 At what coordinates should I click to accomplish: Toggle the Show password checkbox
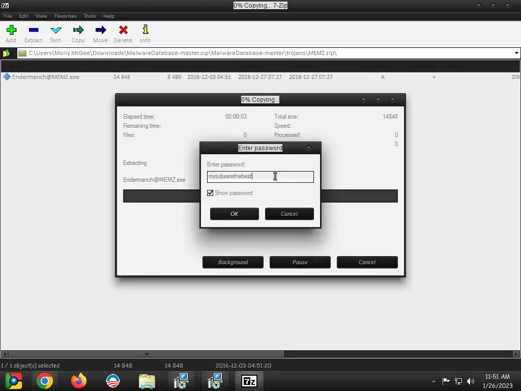click(x=210, y=193)
